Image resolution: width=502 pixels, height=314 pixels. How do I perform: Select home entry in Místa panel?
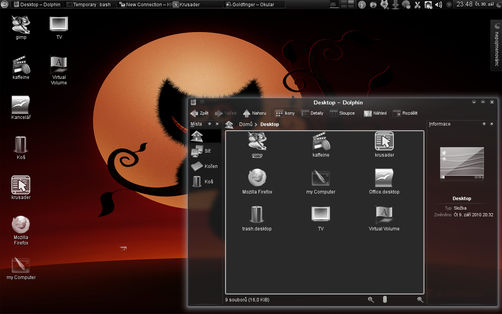point(206,136)
